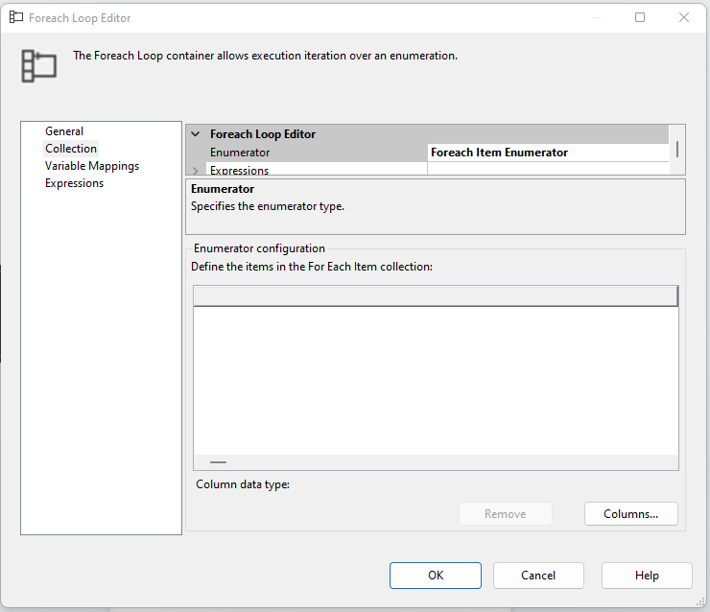Open the Foreach Item Enumerator value dropdown
The image size is (710, 612).
coord(547,153)
